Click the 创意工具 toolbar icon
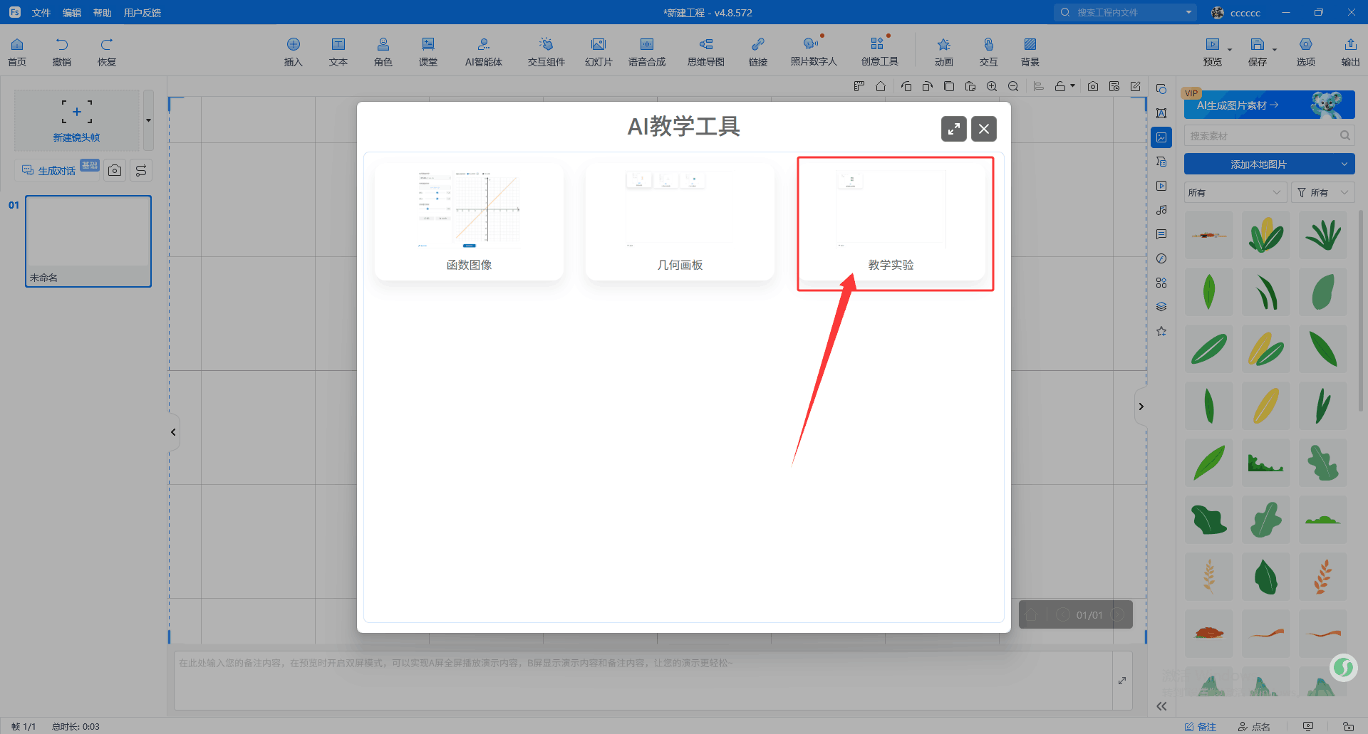The image size is (1368, 734). click(x=879, y=51)
